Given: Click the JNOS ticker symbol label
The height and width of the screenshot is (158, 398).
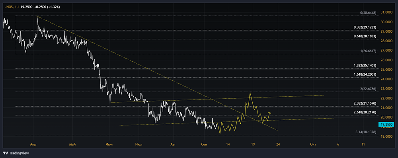Looking at the screenshot, I should tap(9, 7).
